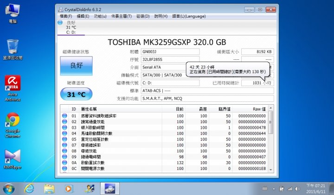334x195 pixels.
Task: Select the 馬達啟動關閉次數 attribute row
Action: point(164,133)
